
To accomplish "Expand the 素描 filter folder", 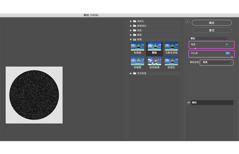I will click(131, 35).
